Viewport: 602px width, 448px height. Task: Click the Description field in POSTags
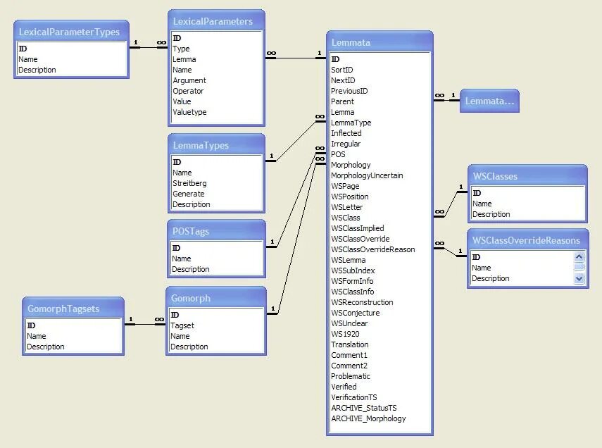tap(217, 269)
